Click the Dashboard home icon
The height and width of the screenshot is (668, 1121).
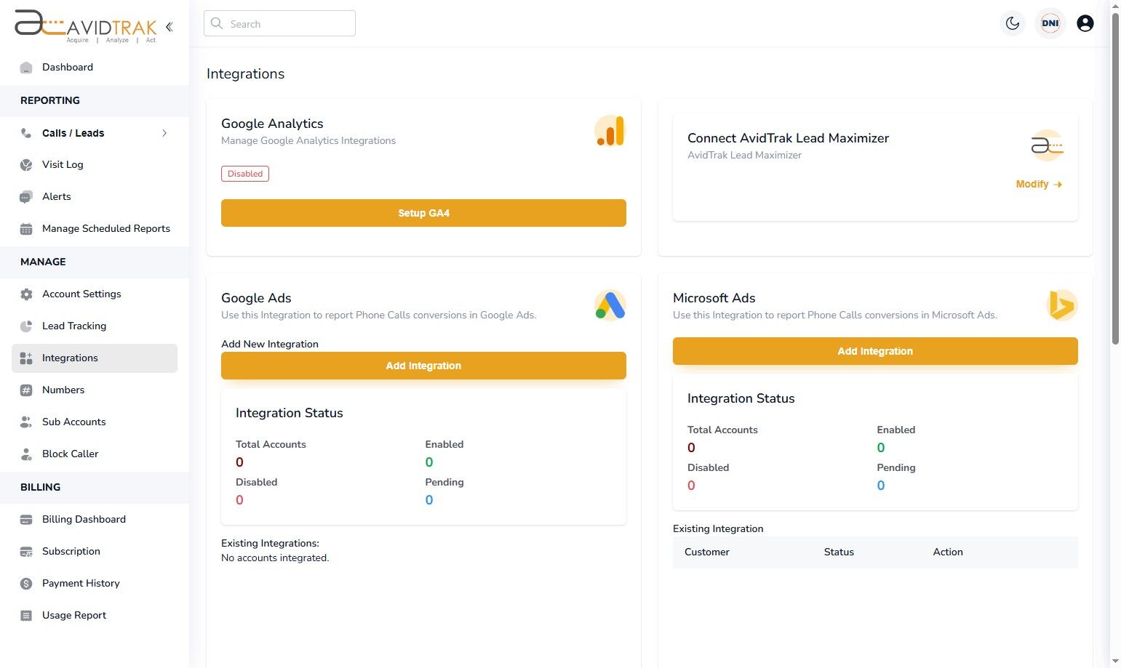(26, 68)
